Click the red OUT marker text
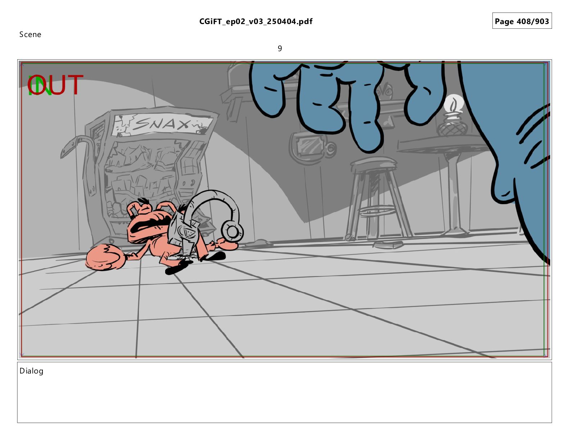Image resolution: width=570 pixels, height=440 pixels. tap(56, 85)
